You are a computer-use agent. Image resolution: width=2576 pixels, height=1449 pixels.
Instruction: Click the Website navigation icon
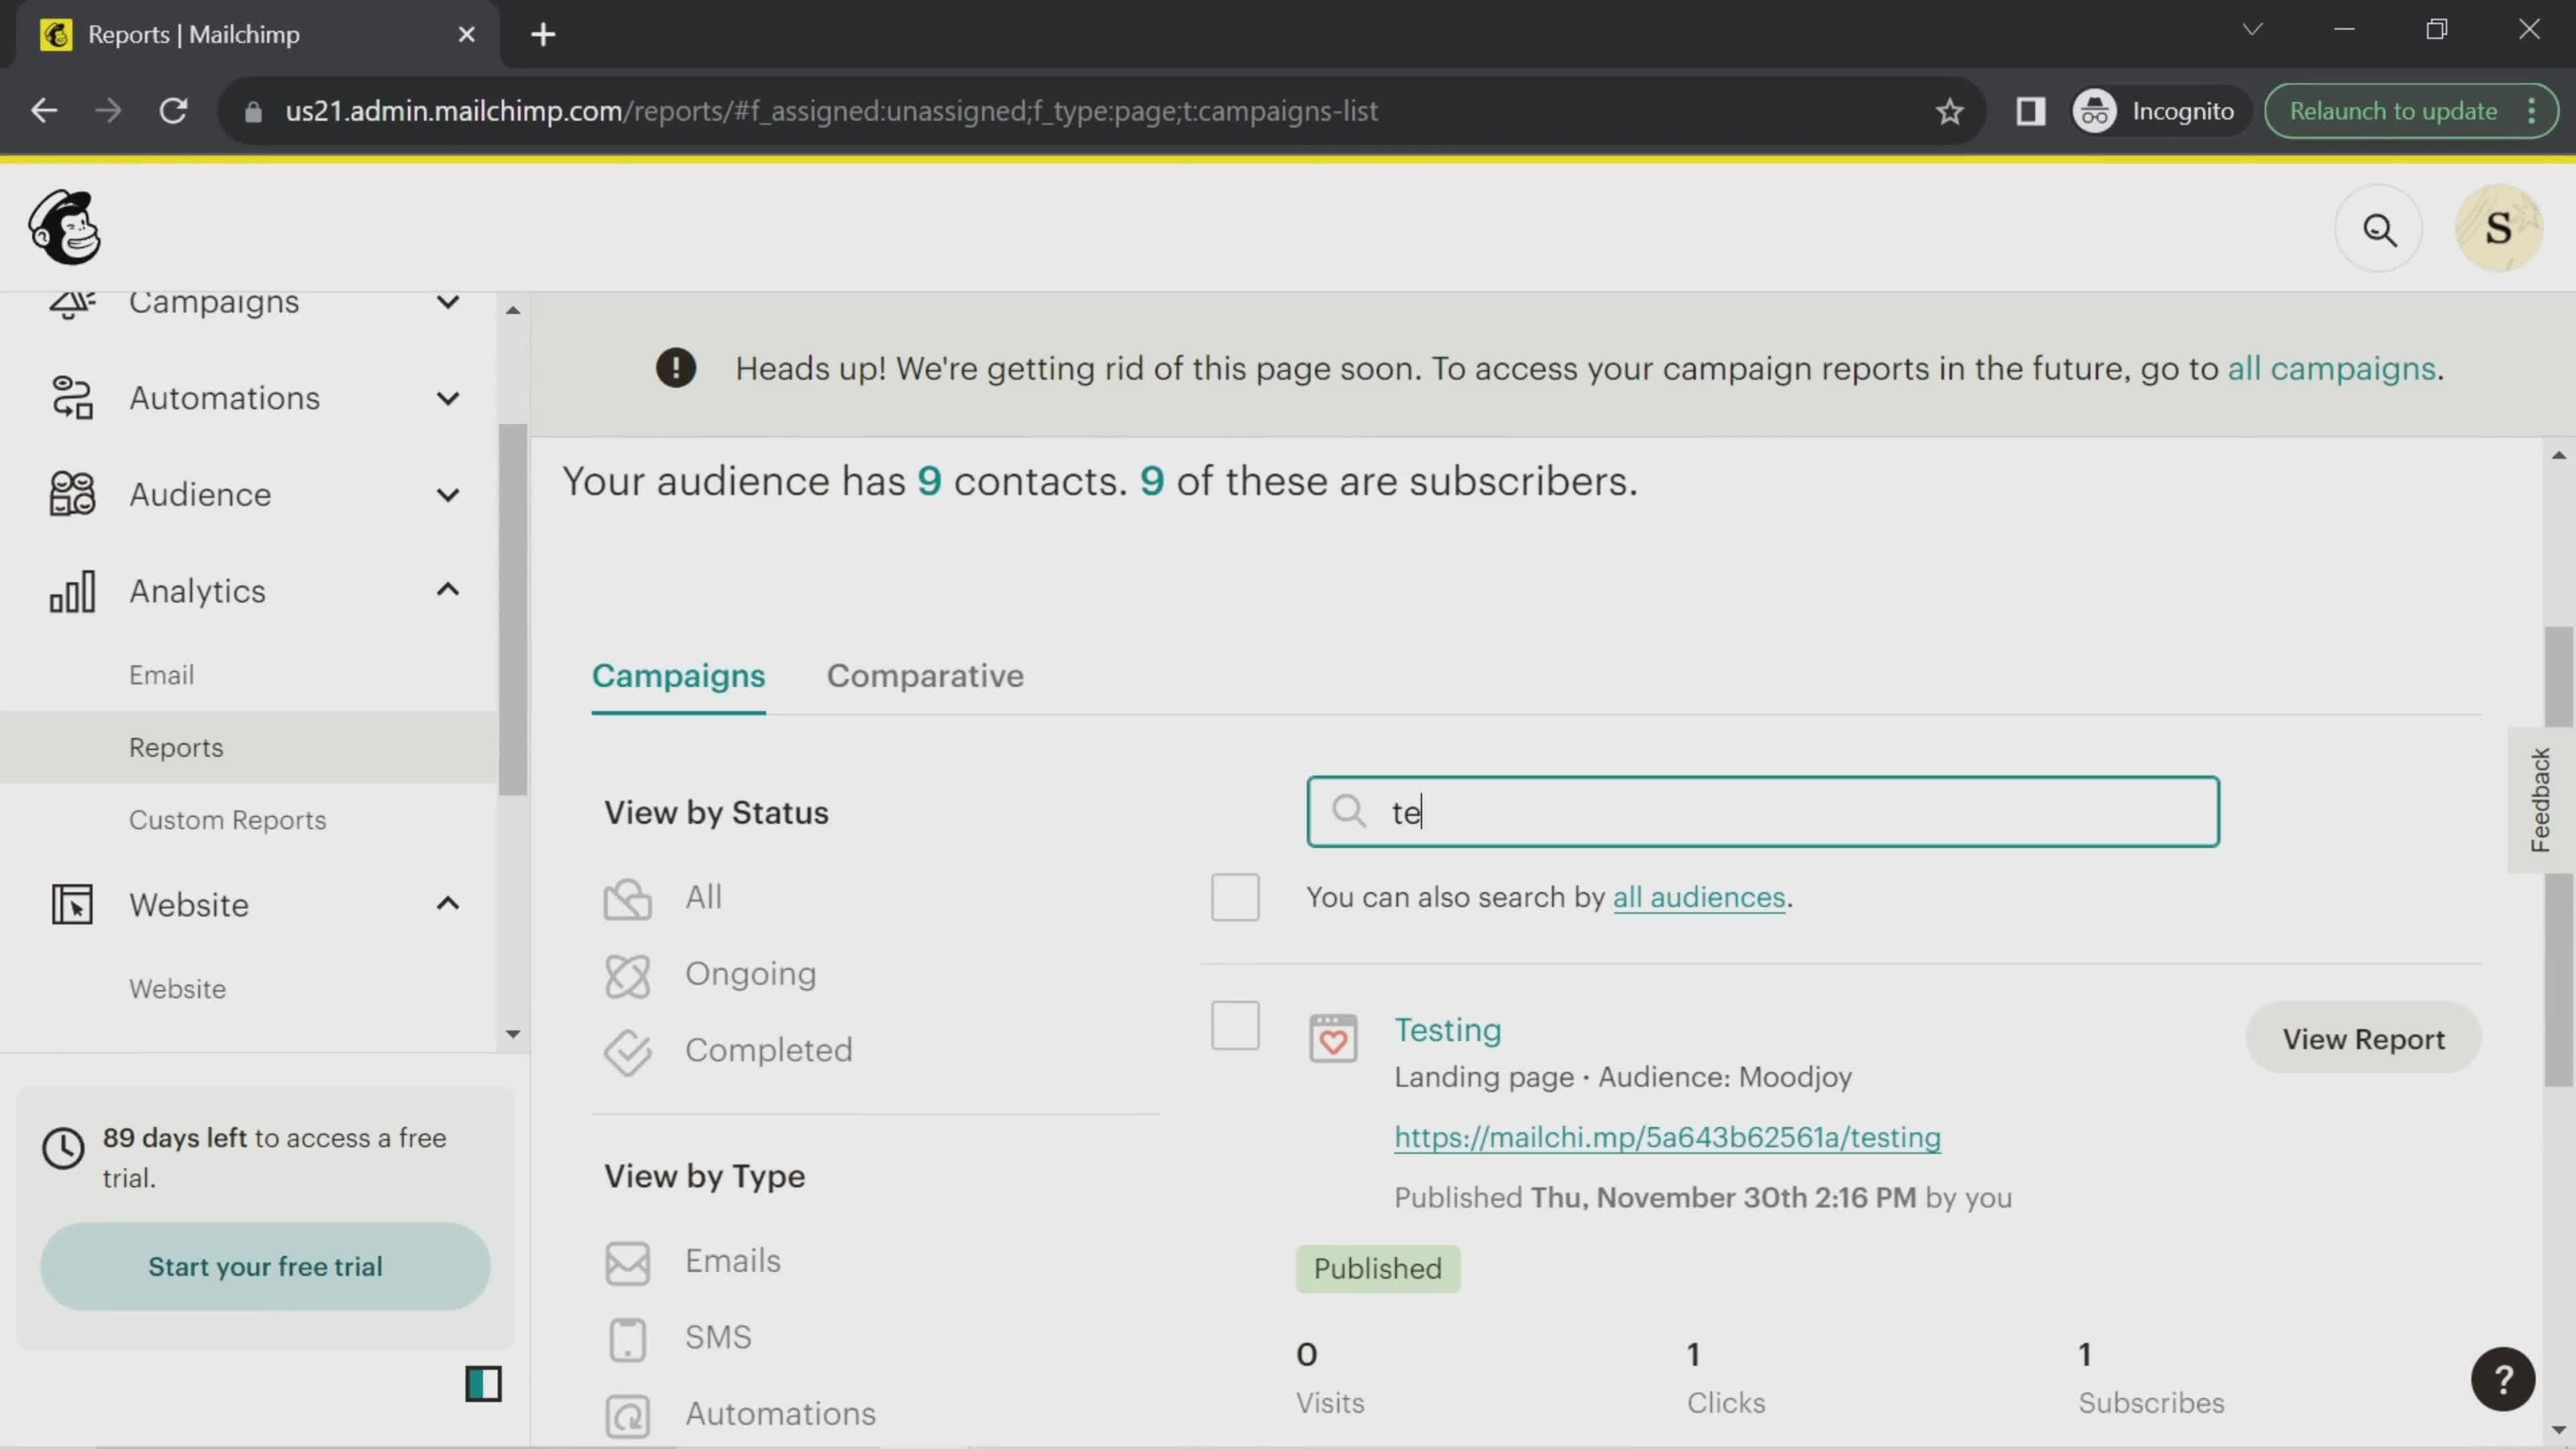click(69, 904)
